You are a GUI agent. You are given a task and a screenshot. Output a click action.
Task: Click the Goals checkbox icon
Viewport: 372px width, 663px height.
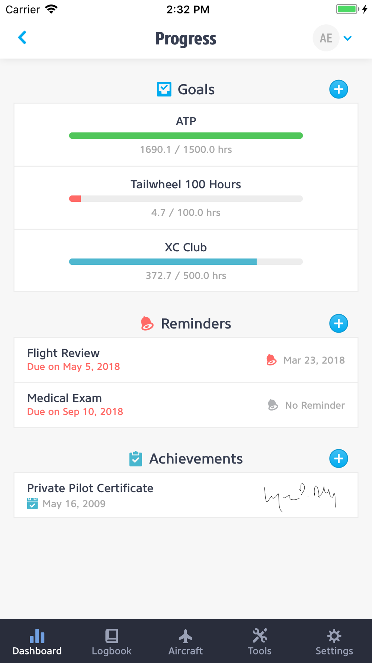pos(164,89)
